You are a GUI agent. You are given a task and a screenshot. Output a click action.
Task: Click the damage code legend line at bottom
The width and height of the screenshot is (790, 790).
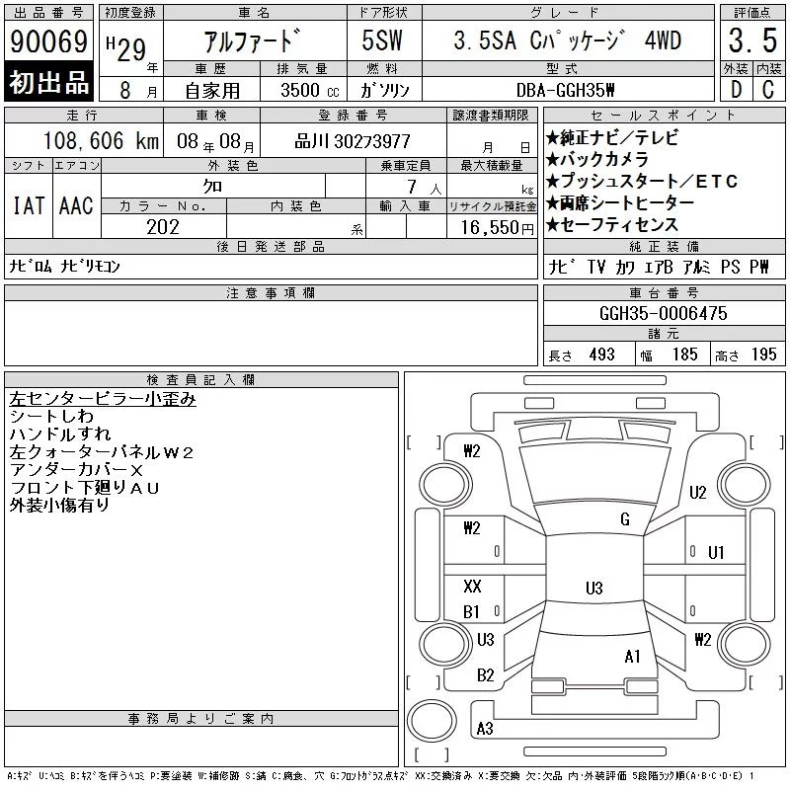click(x=380, y=776)
